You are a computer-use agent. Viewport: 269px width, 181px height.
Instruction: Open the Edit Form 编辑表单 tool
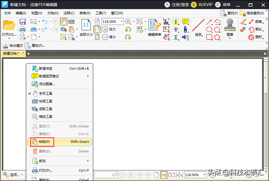coord(154,27)
